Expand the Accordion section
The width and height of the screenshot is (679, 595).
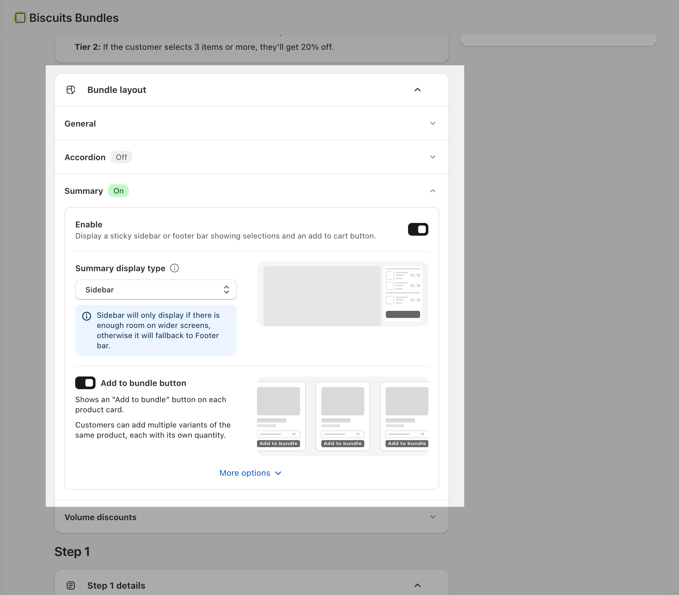pos(252,157)
